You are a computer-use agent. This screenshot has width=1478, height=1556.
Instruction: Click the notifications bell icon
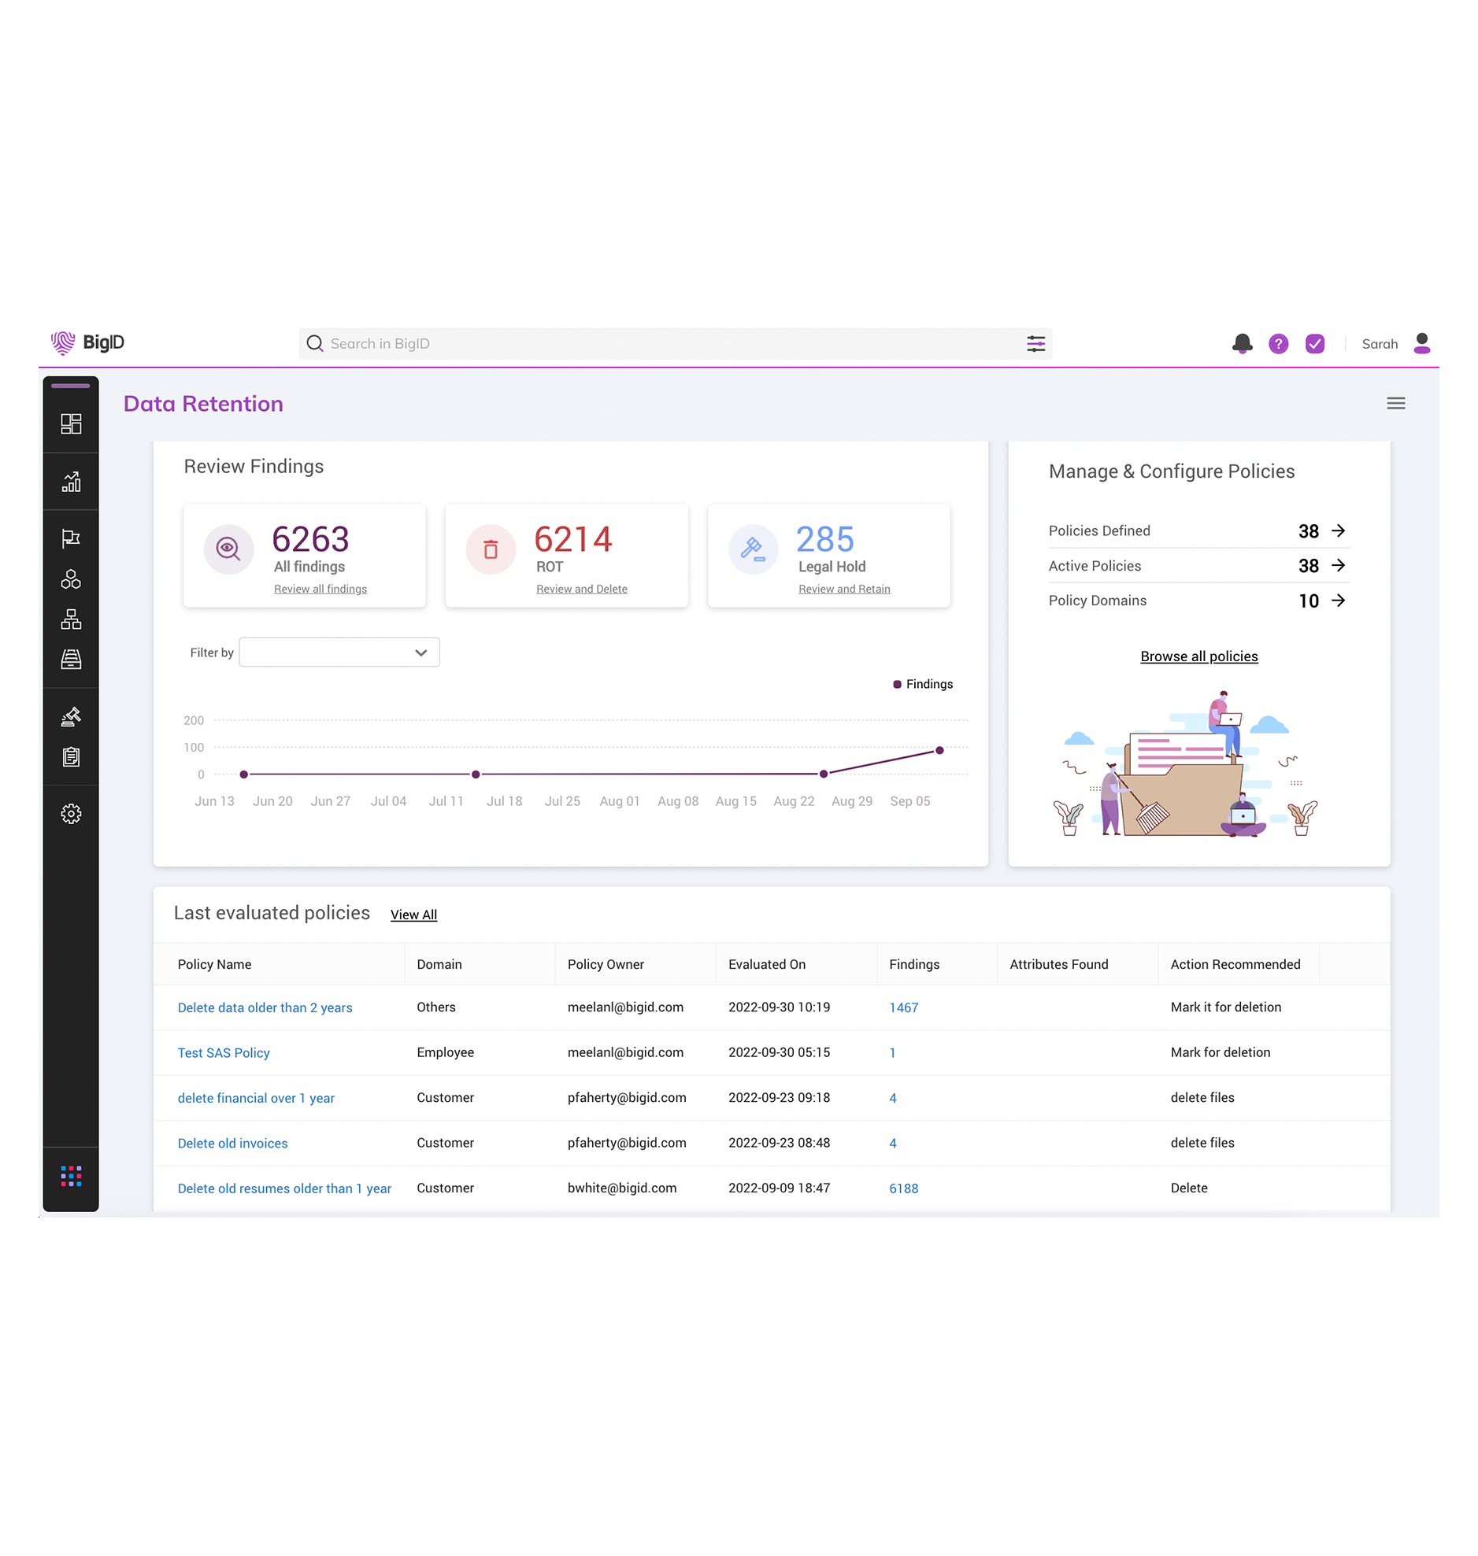pyautogui.click(x=1243, y=344)
